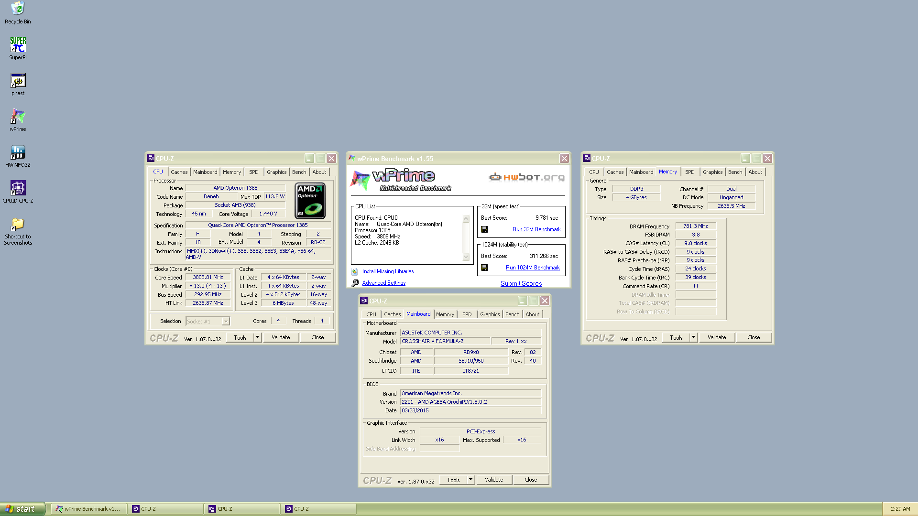This screenshot has height=516, width=918.
Task: Click the Close button in the Mainboard window
Action: tap(531, 480)
